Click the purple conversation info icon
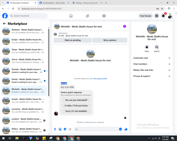This screenshot has width=177, height=141. pyautogui.click(x=125, y=26)
